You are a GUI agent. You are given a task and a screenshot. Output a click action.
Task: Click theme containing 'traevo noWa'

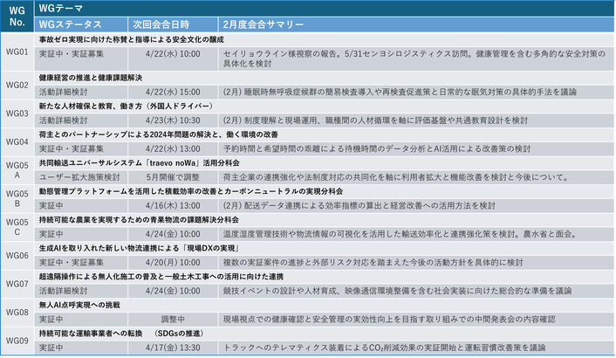click(139, 163)
